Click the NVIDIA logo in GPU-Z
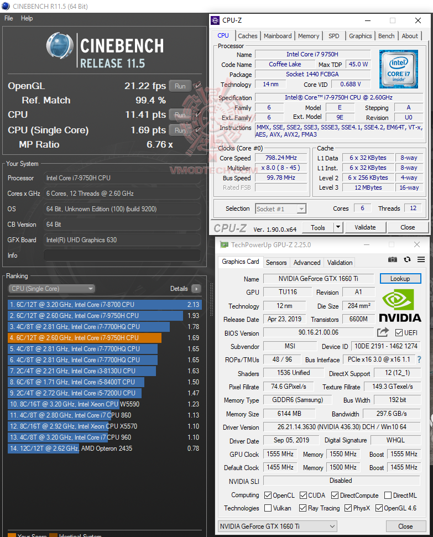The image size is (433, 537). tap(400, 306)
